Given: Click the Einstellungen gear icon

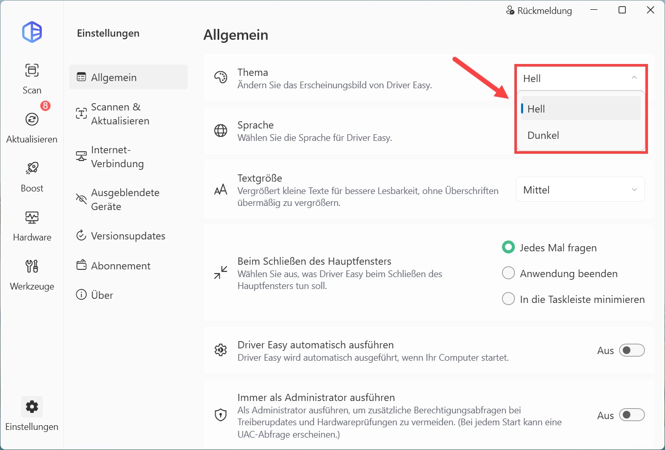Looking at the screenshot, I should [32, 407].
